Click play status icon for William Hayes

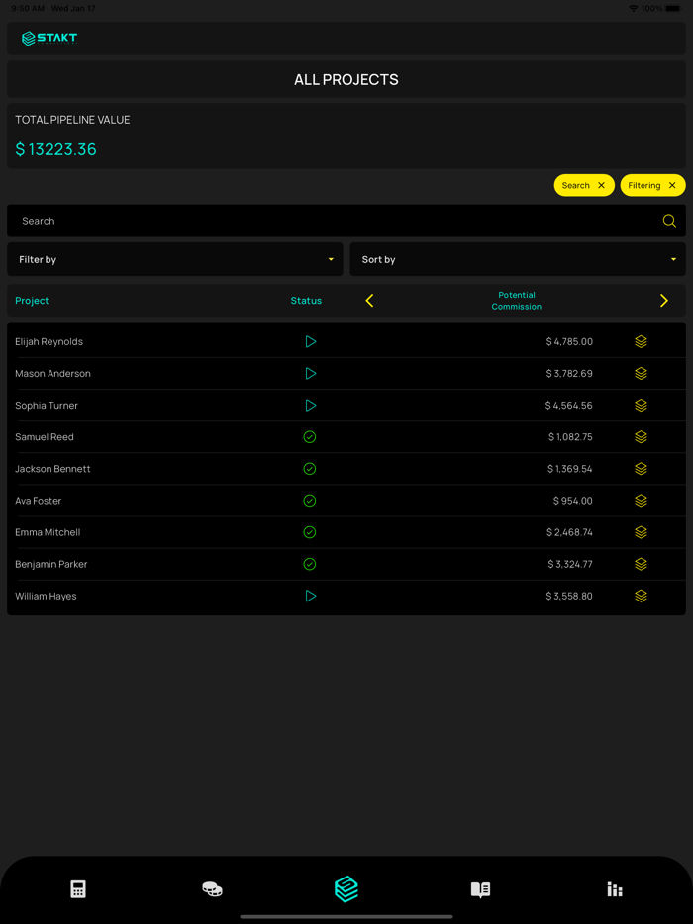(x=311, y=597)
